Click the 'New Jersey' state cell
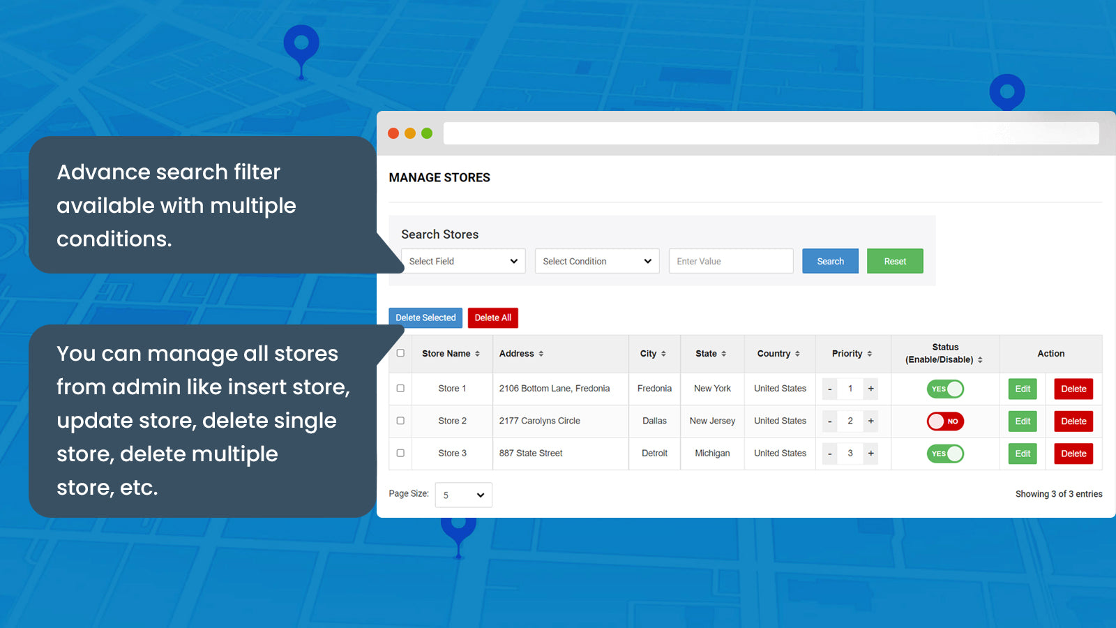 (x=712, y=421)
